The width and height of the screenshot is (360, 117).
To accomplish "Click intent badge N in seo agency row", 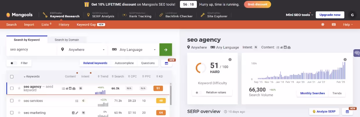I will pyautogui.click(x=81, y=88).
